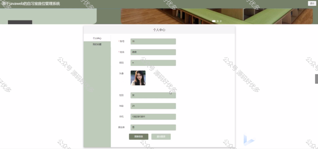318x149 pixels.
Task: Click the 头像 avatar photo
Action: tap(138, 78)
